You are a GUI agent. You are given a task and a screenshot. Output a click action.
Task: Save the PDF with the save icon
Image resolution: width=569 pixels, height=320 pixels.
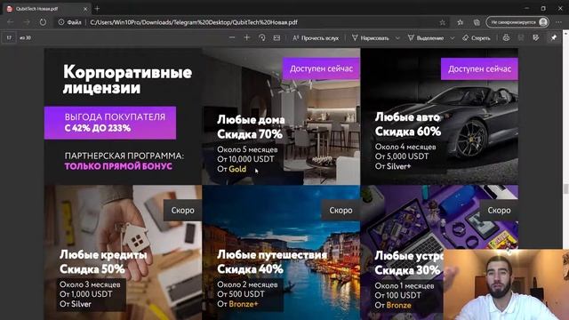pyautogui.click(x=521, y=37)
